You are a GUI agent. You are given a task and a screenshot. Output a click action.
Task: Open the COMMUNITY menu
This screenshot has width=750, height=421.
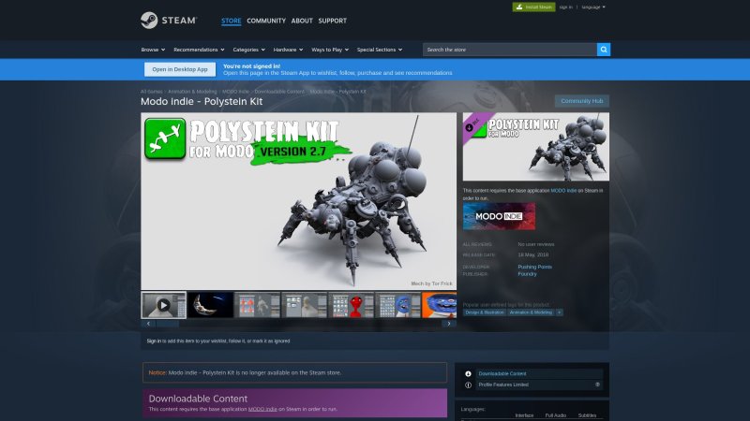266,21
